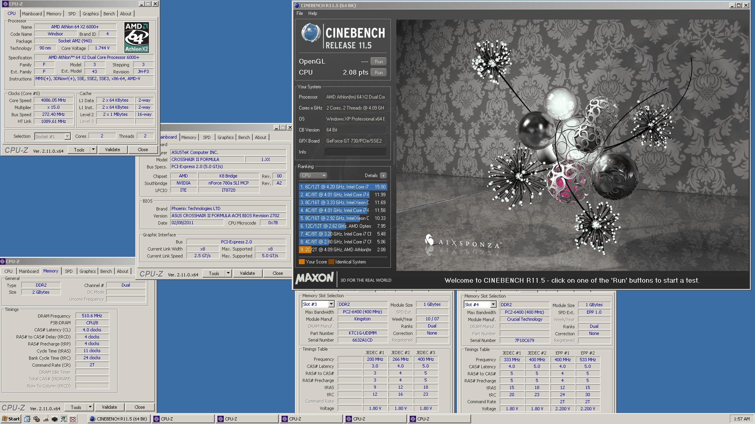The image size is (755, 424).
Task: Toggle Your Score checkbox in Cinebench
Action: pyautogui.click(x=303, y=262)
